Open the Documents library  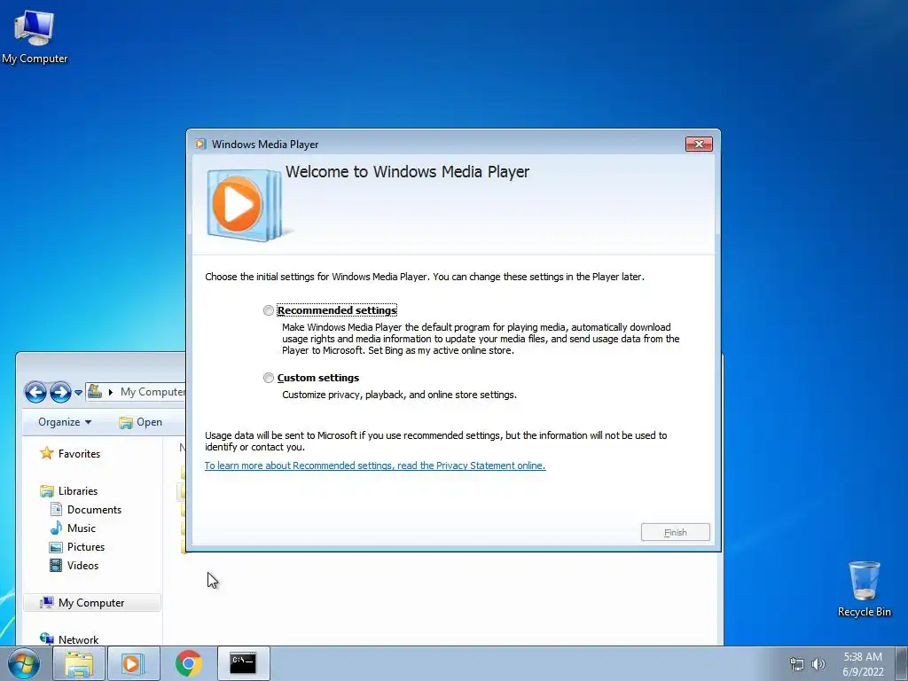click(94, 510)
